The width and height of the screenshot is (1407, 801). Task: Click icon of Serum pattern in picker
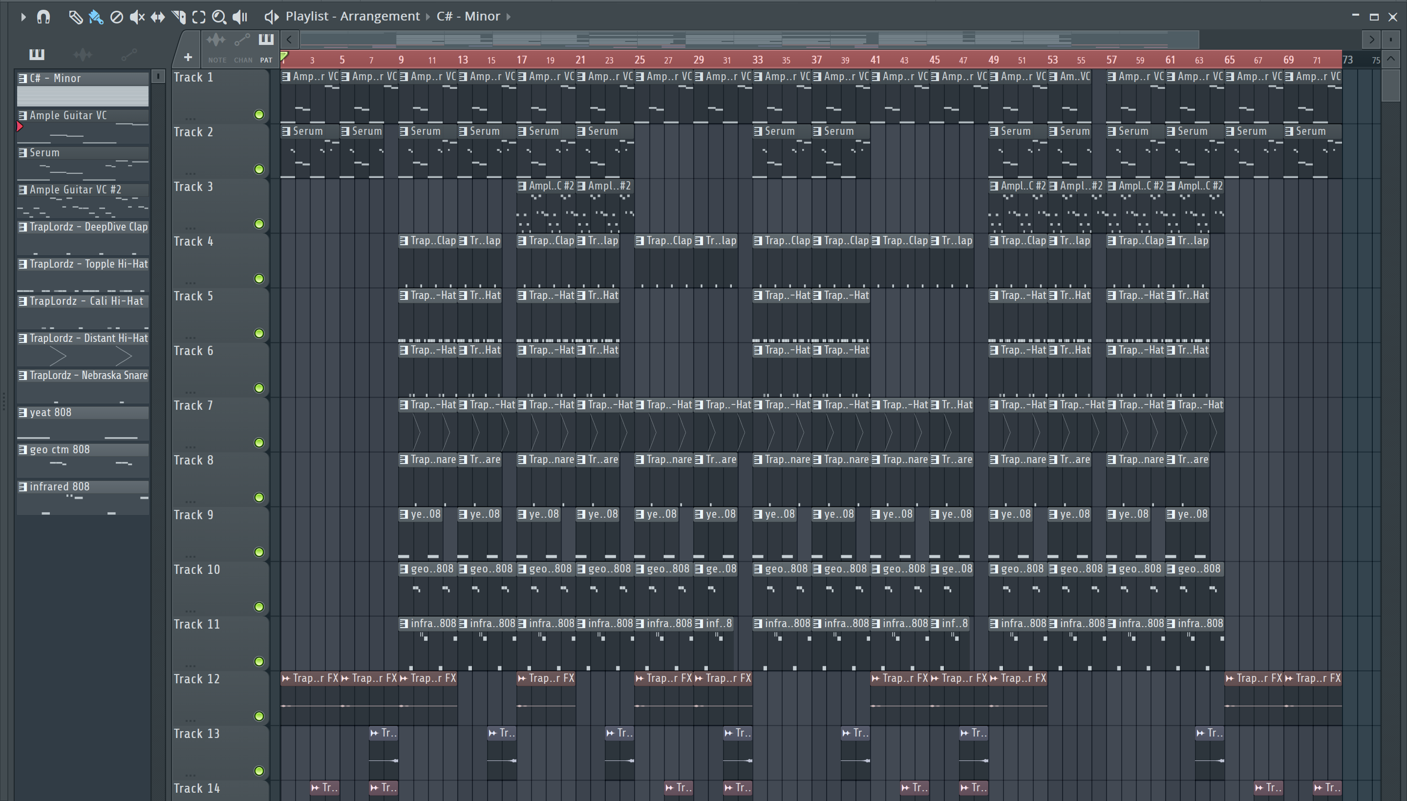point(22,152)
